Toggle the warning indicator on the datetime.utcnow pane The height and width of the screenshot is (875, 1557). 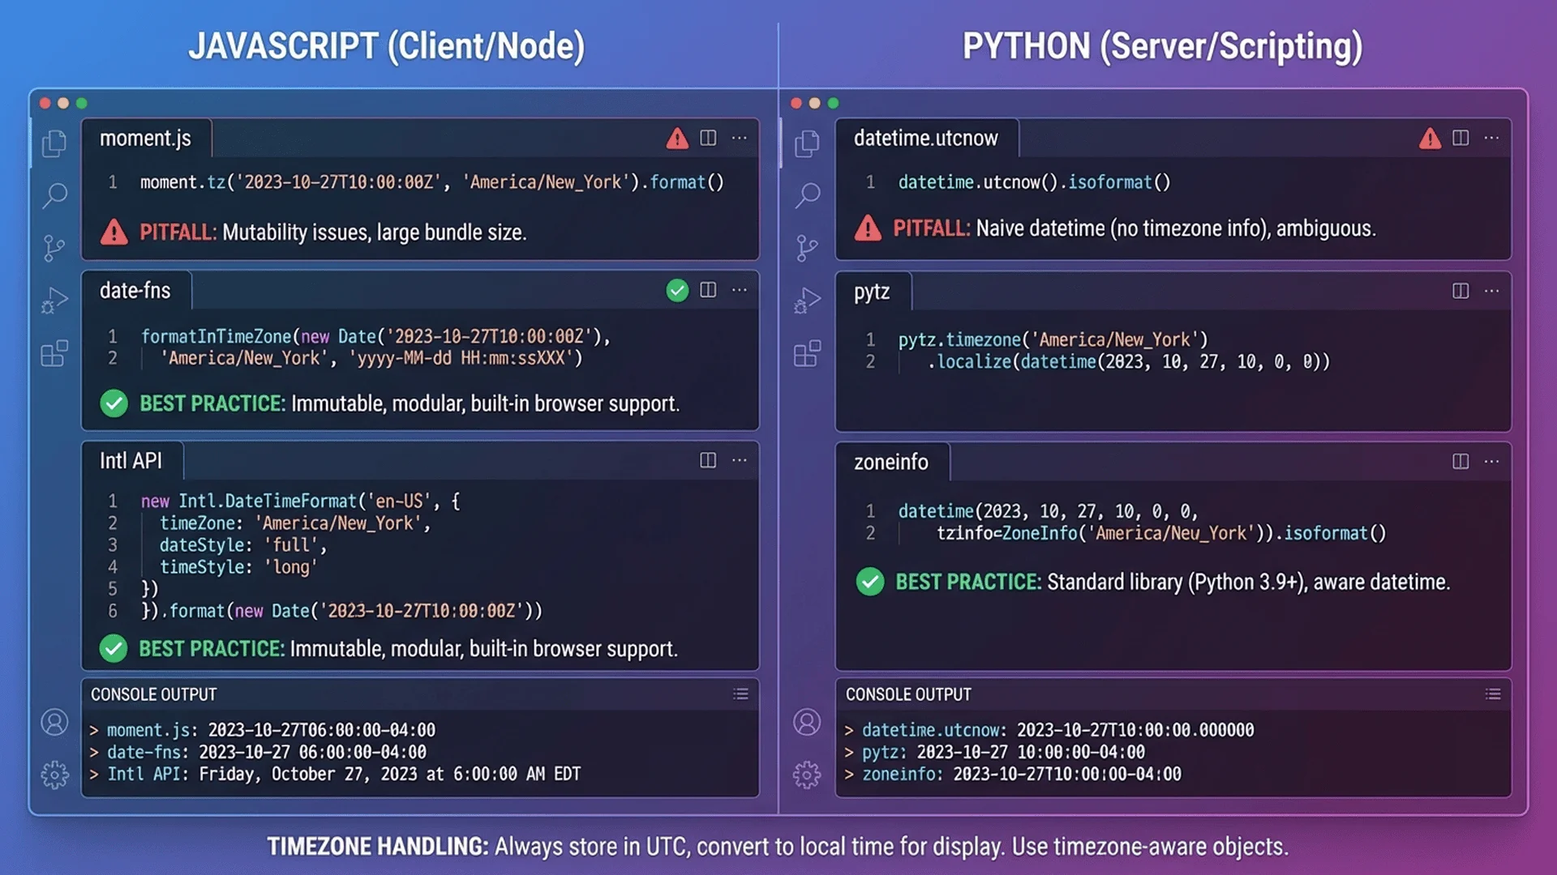tap(1429, 139)
